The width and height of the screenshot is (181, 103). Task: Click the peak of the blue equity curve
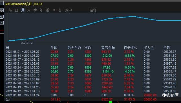(133, 16)
